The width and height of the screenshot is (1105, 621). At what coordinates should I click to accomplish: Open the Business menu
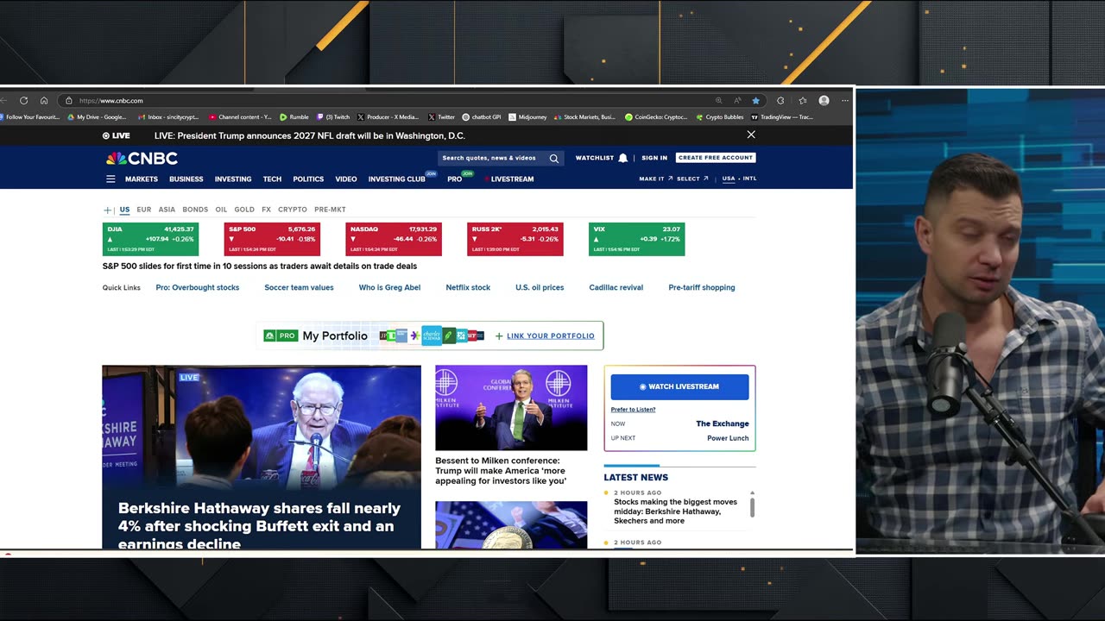point(186,179)
